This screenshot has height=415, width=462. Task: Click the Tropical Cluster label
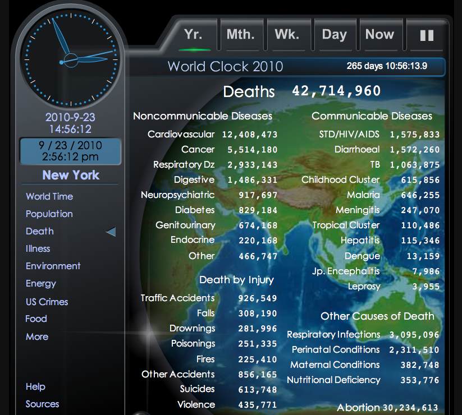coord(346,225)
